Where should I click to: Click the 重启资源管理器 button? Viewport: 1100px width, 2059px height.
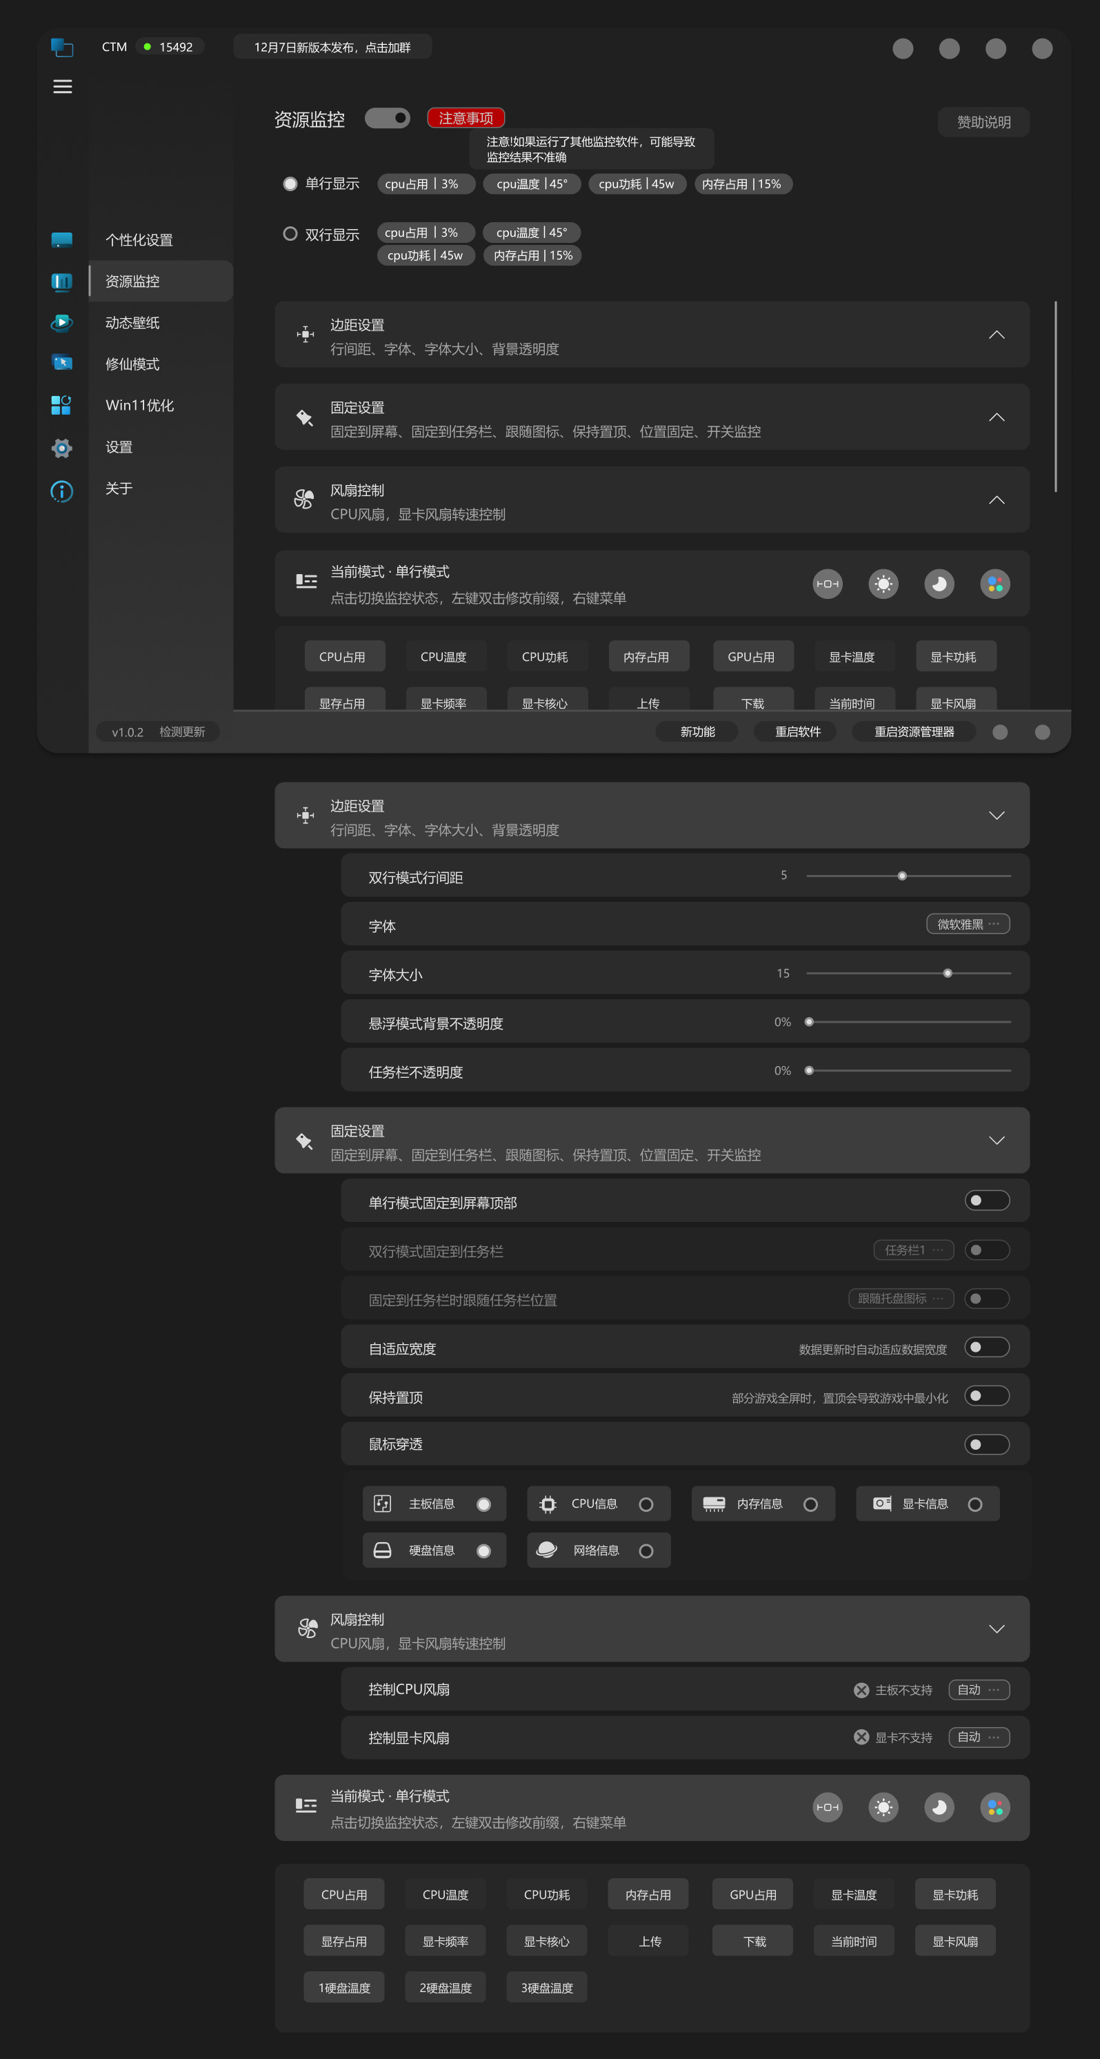coord(914,732)
